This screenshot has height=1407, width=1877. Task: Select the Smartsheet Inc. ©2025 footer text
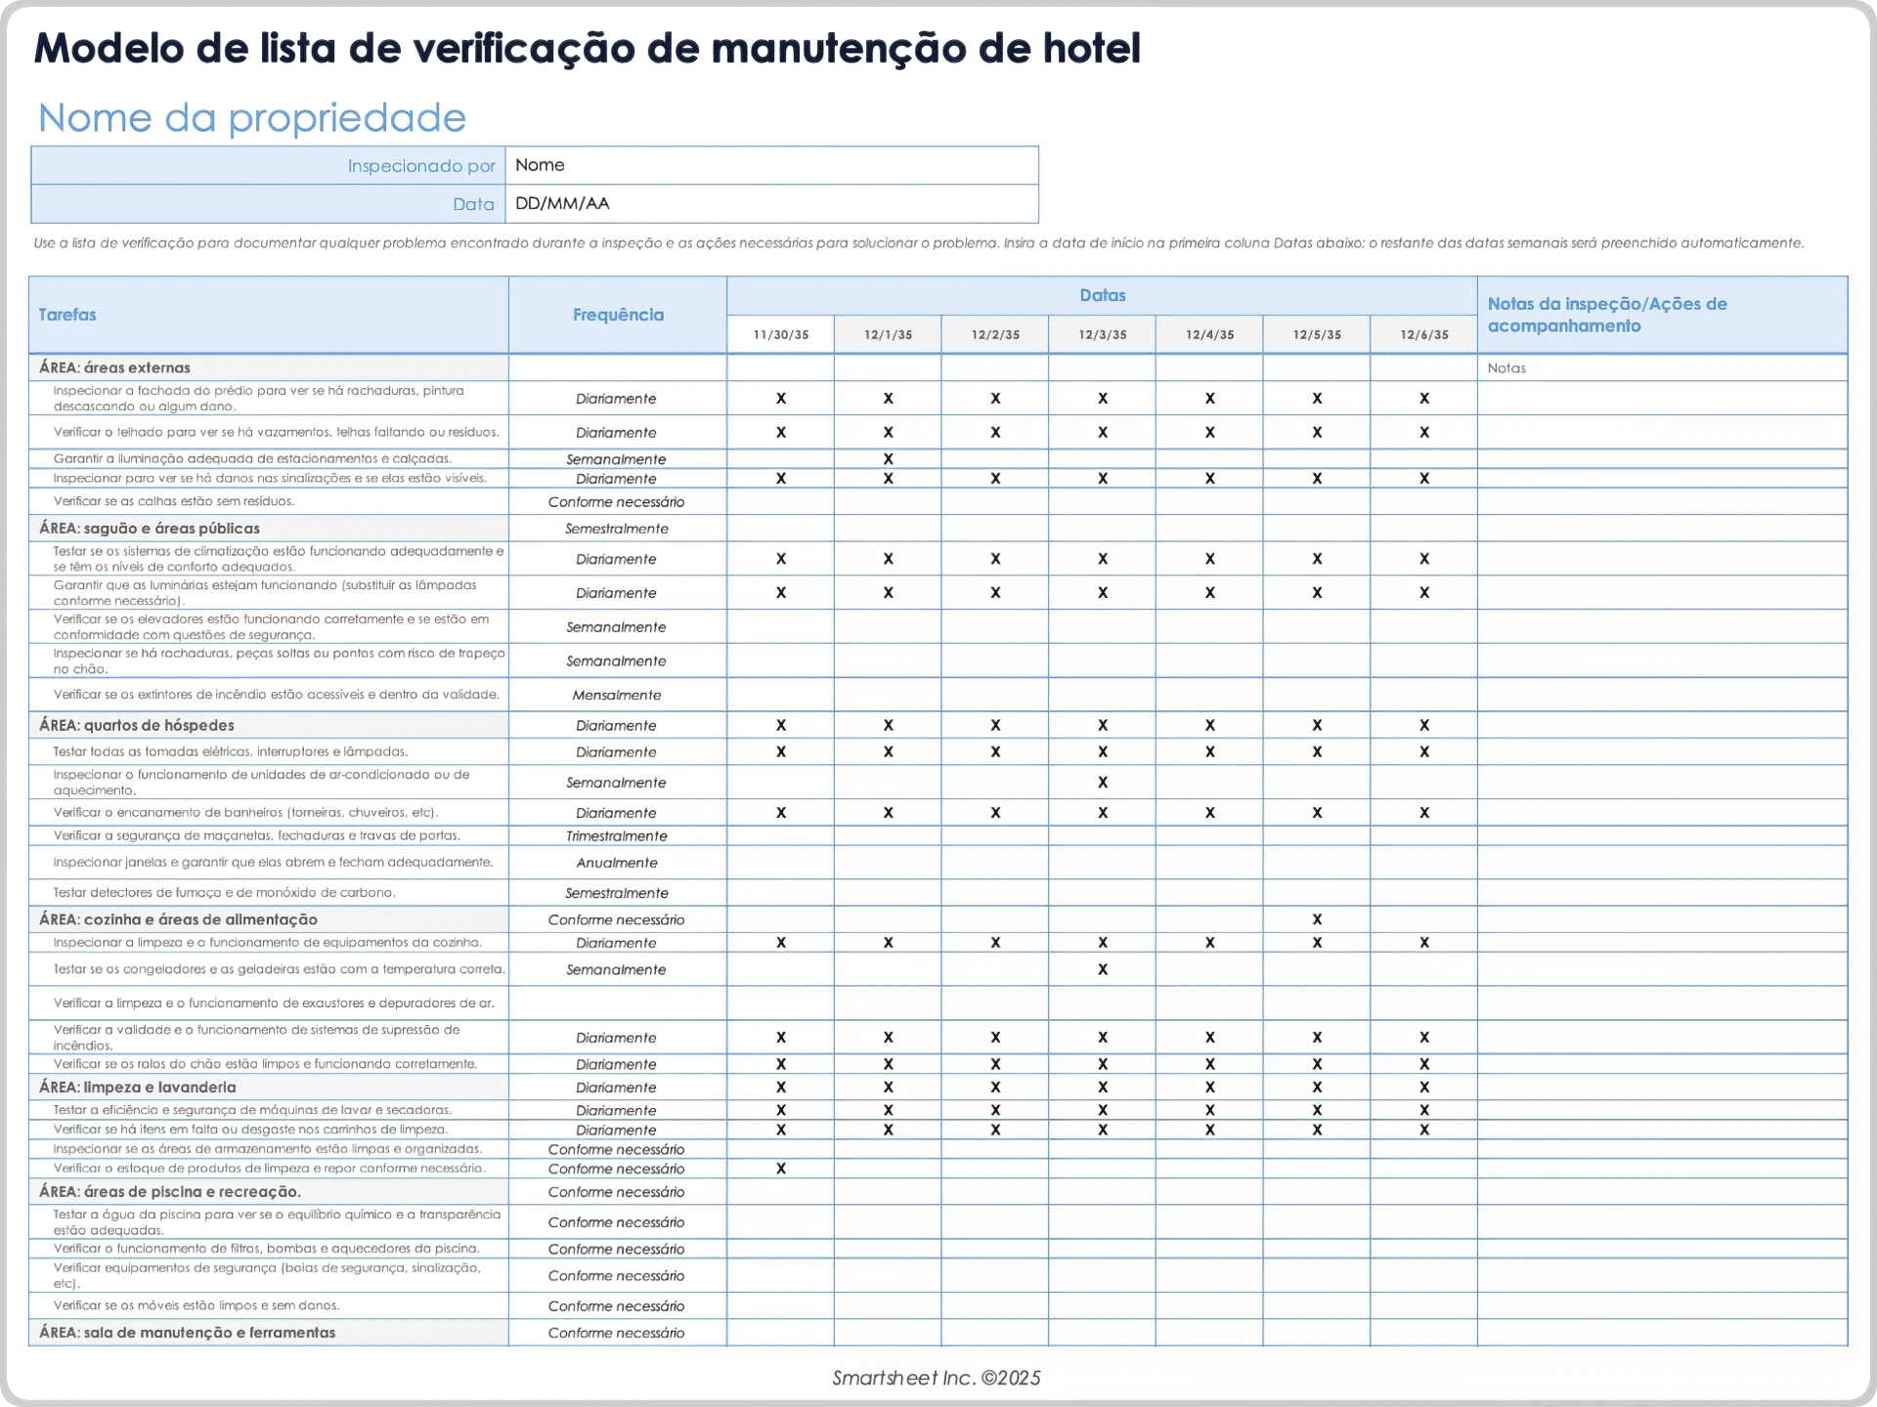(937, 1379)
